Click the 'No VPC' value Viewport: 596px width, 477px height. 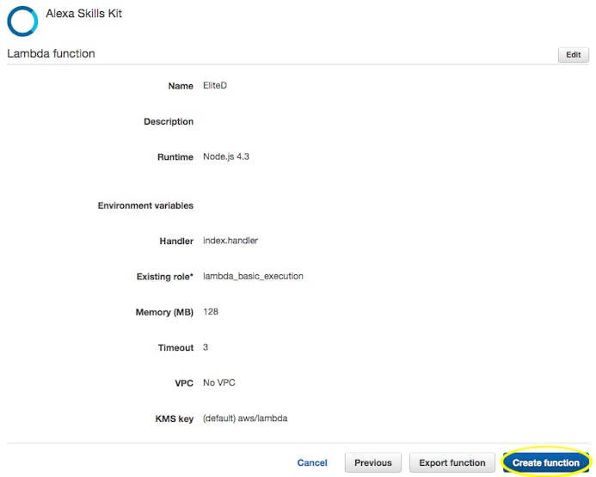tap(219, 382)
